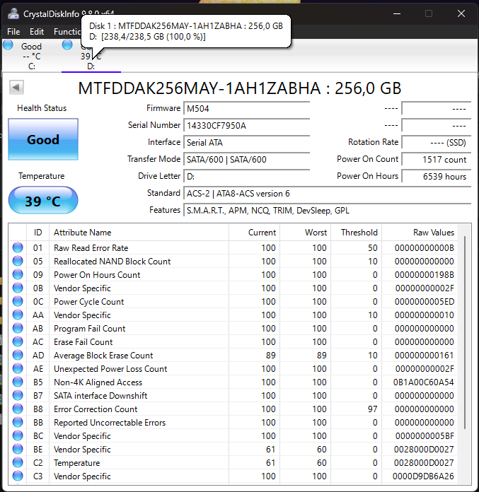Click the status orb for attribute ID AA
The height and width of the screenshot is (492, 479).
(18, 315)
